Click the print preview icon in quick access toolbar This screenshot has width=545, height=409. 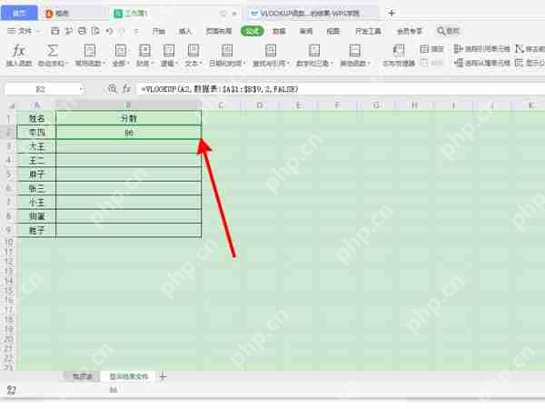point(95,31)
